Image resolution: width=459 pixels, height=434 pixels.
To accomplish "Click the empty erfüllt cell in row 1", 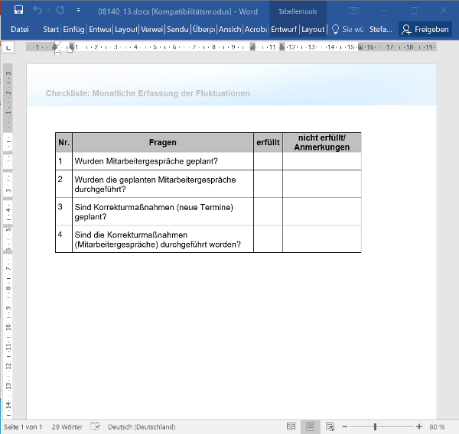I will pyautogui.click(x=268, y=161).
